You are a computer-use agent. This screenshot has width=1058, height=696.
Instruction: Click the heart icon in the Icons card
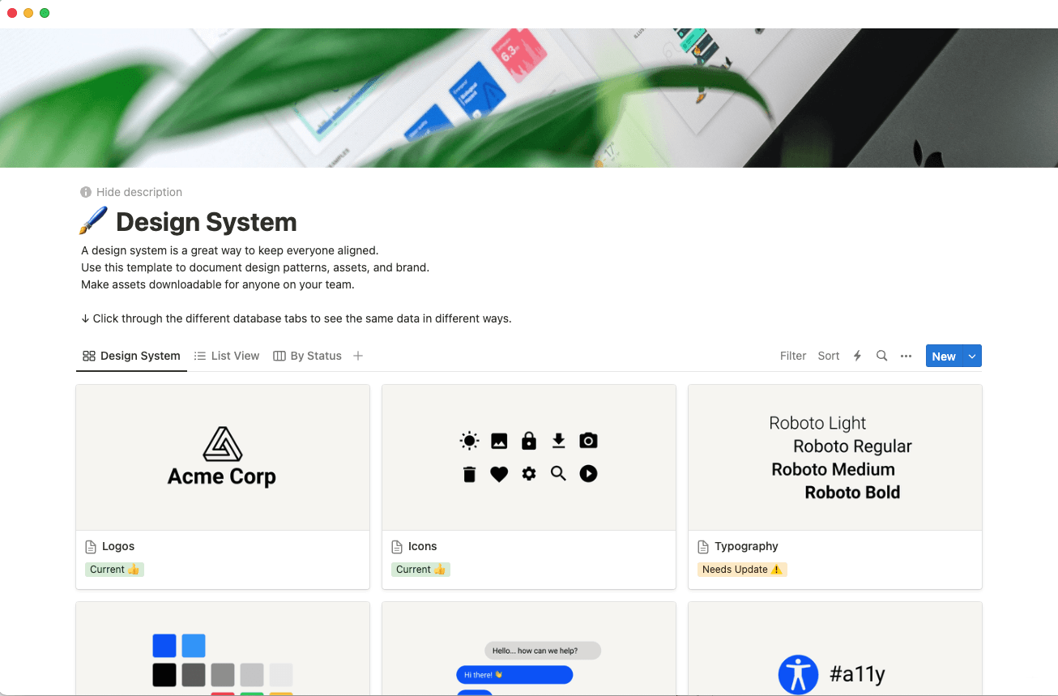click(499, 474)
